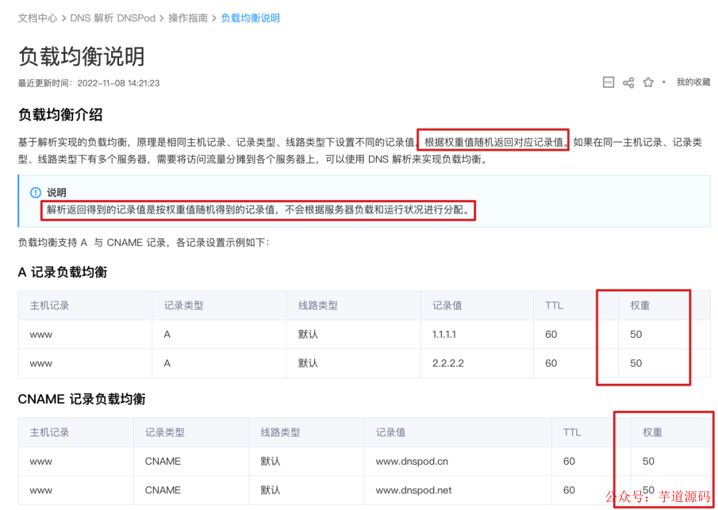This screenshot has height=510, width=718.
Task: Click weight 50 in 2.2.2.2 row
Action: (x=636, y=363)
